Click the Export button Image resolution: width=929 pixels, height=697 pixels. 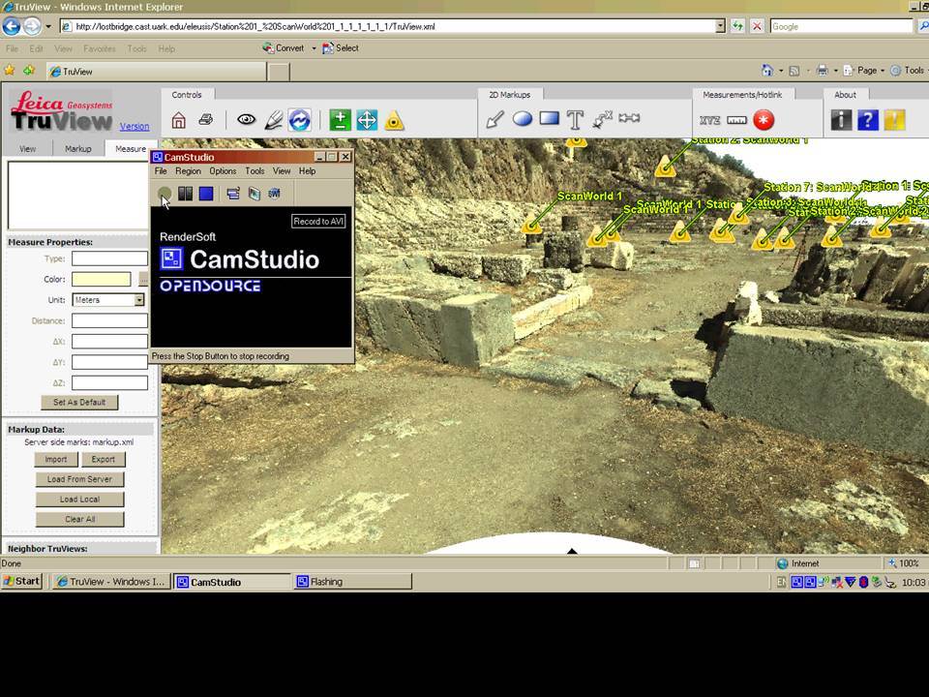[104, 459]
